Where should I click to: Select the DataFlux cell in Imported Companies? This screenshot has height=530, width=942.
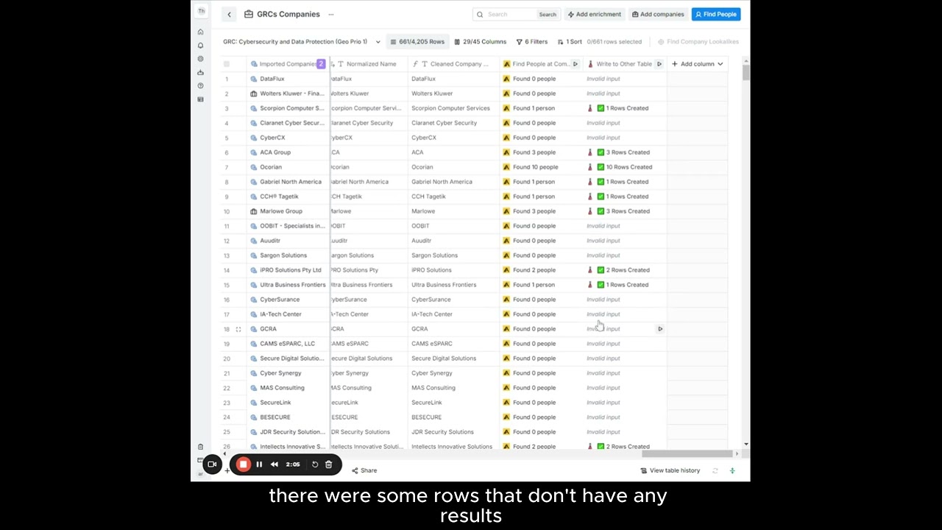tap(288, 79)
